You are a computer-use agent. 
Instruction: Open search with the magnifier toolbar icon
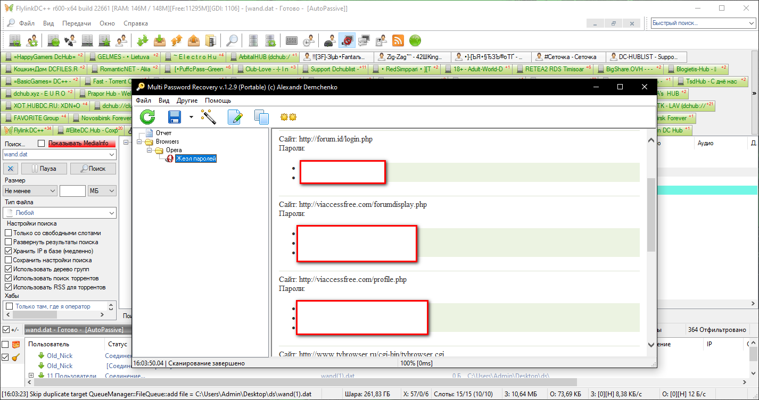tap(232, 40)
